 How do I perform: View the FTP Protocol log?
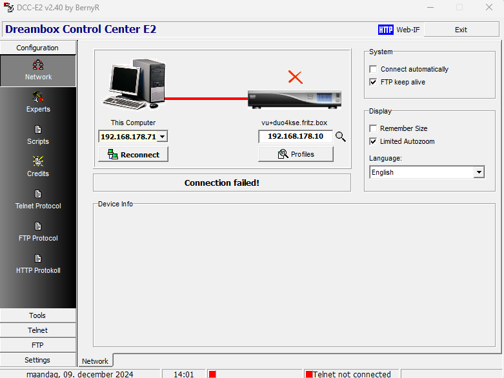click(x=38, y=232)
